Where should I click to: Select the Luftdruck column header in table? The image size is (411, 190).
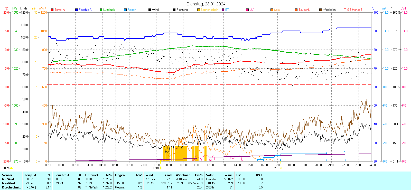tap(92, 175)
